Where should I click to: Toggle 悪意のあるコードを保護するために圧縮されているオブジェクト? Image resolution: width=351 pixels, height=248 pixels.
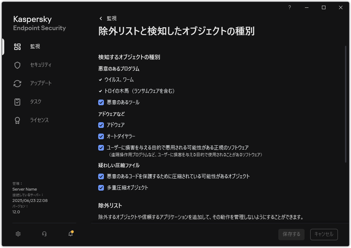[101, 176]
